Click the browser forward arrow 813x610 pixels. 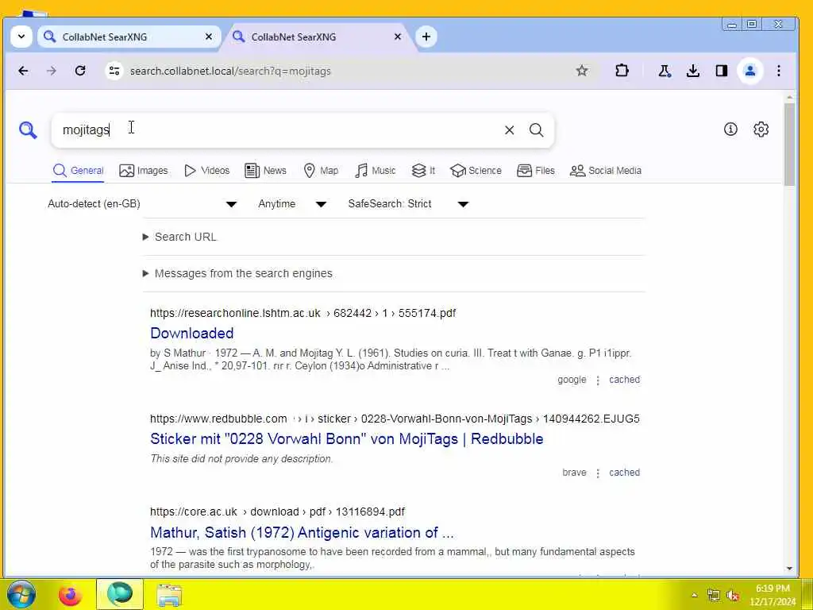coord(52,71)
